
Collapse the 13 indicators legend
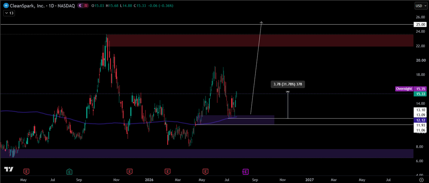tap(9, 13)
